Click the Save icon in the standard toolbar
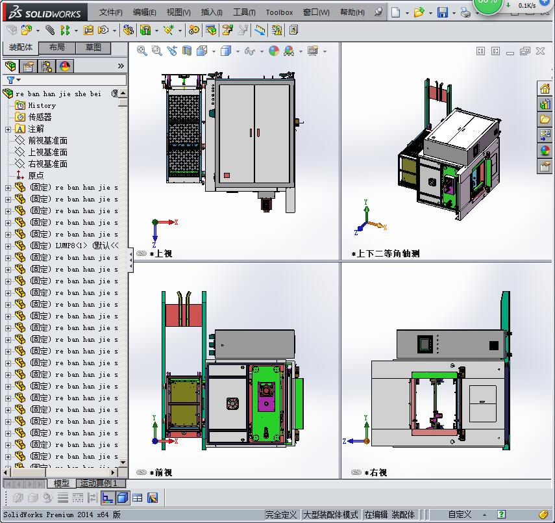This screenshot has width=555, height=523. [443, 13]
